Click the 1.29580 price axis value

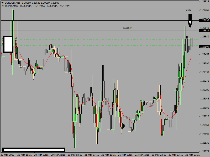click(205, 37)
